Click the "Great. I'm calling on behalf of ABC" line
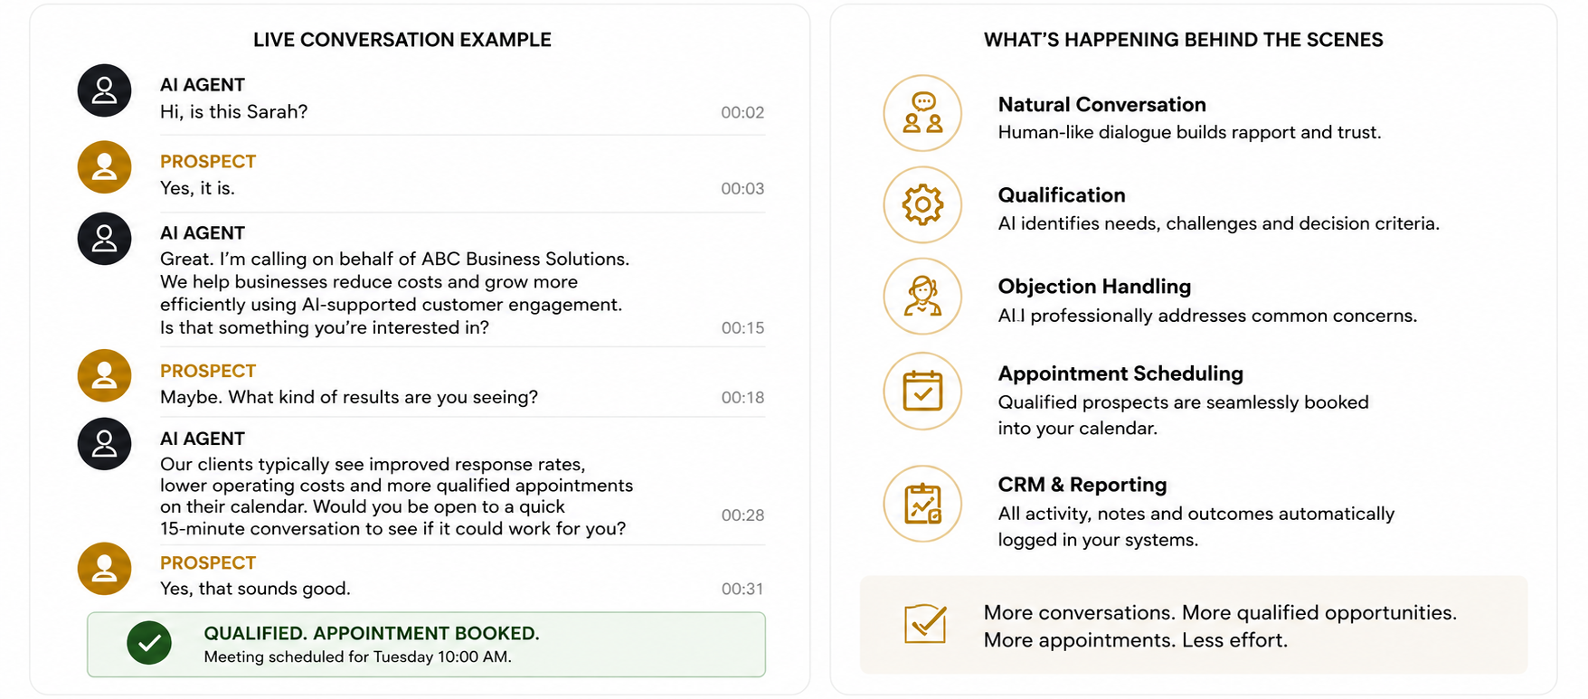 click(394, 259)
